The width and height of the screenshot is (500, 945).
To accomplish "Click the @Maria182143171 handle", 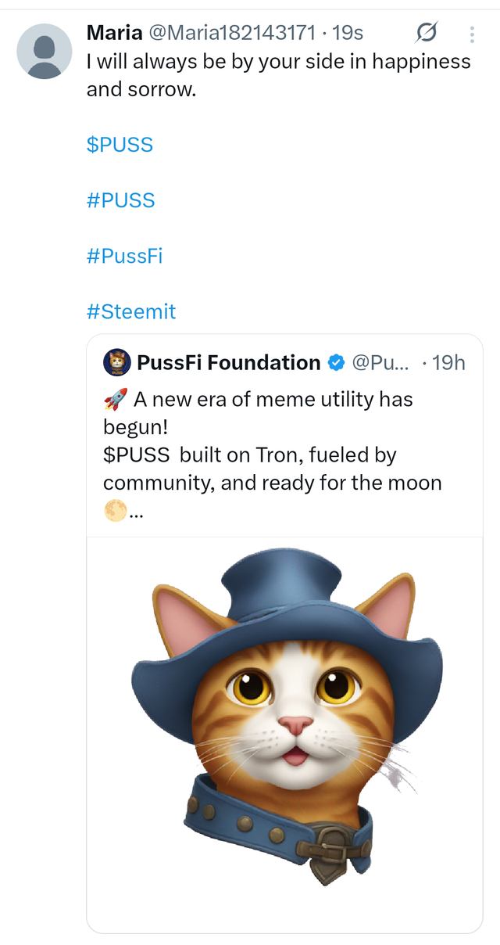I will coord(232,33).
